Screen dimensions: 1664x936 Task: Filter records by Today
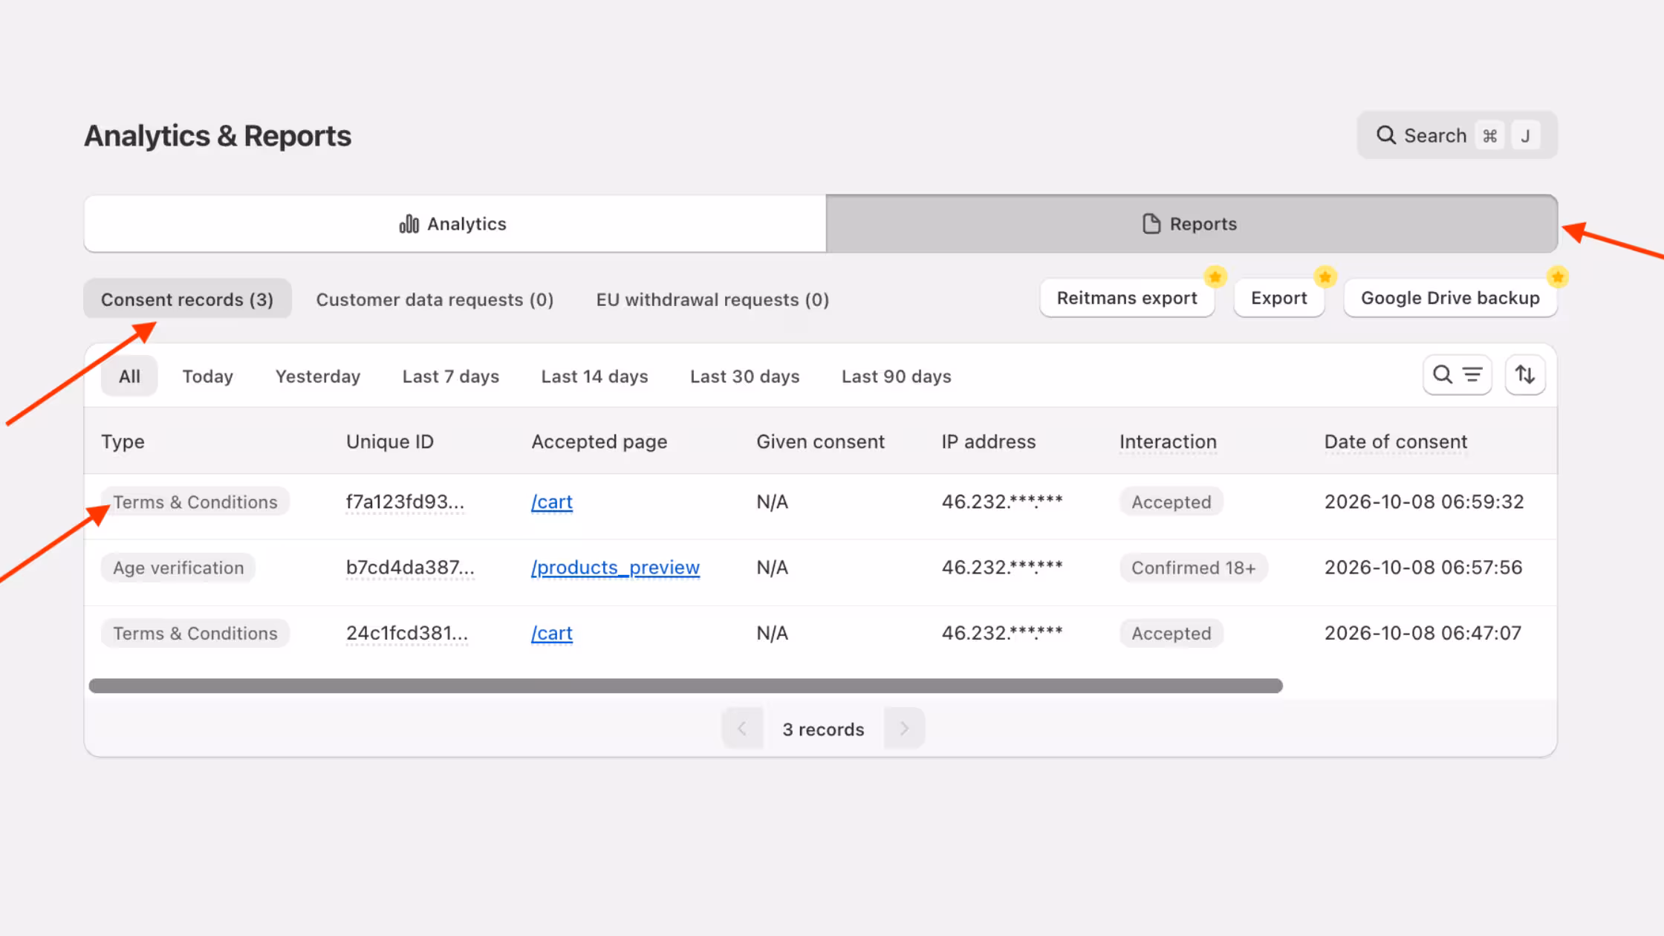(x=208, y=376)
